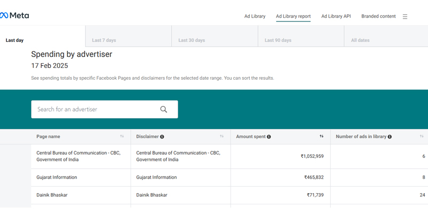The image size is (428, 214).
Task: Sort by Amount spent column arrows
Action: click(x=322, y=136)
